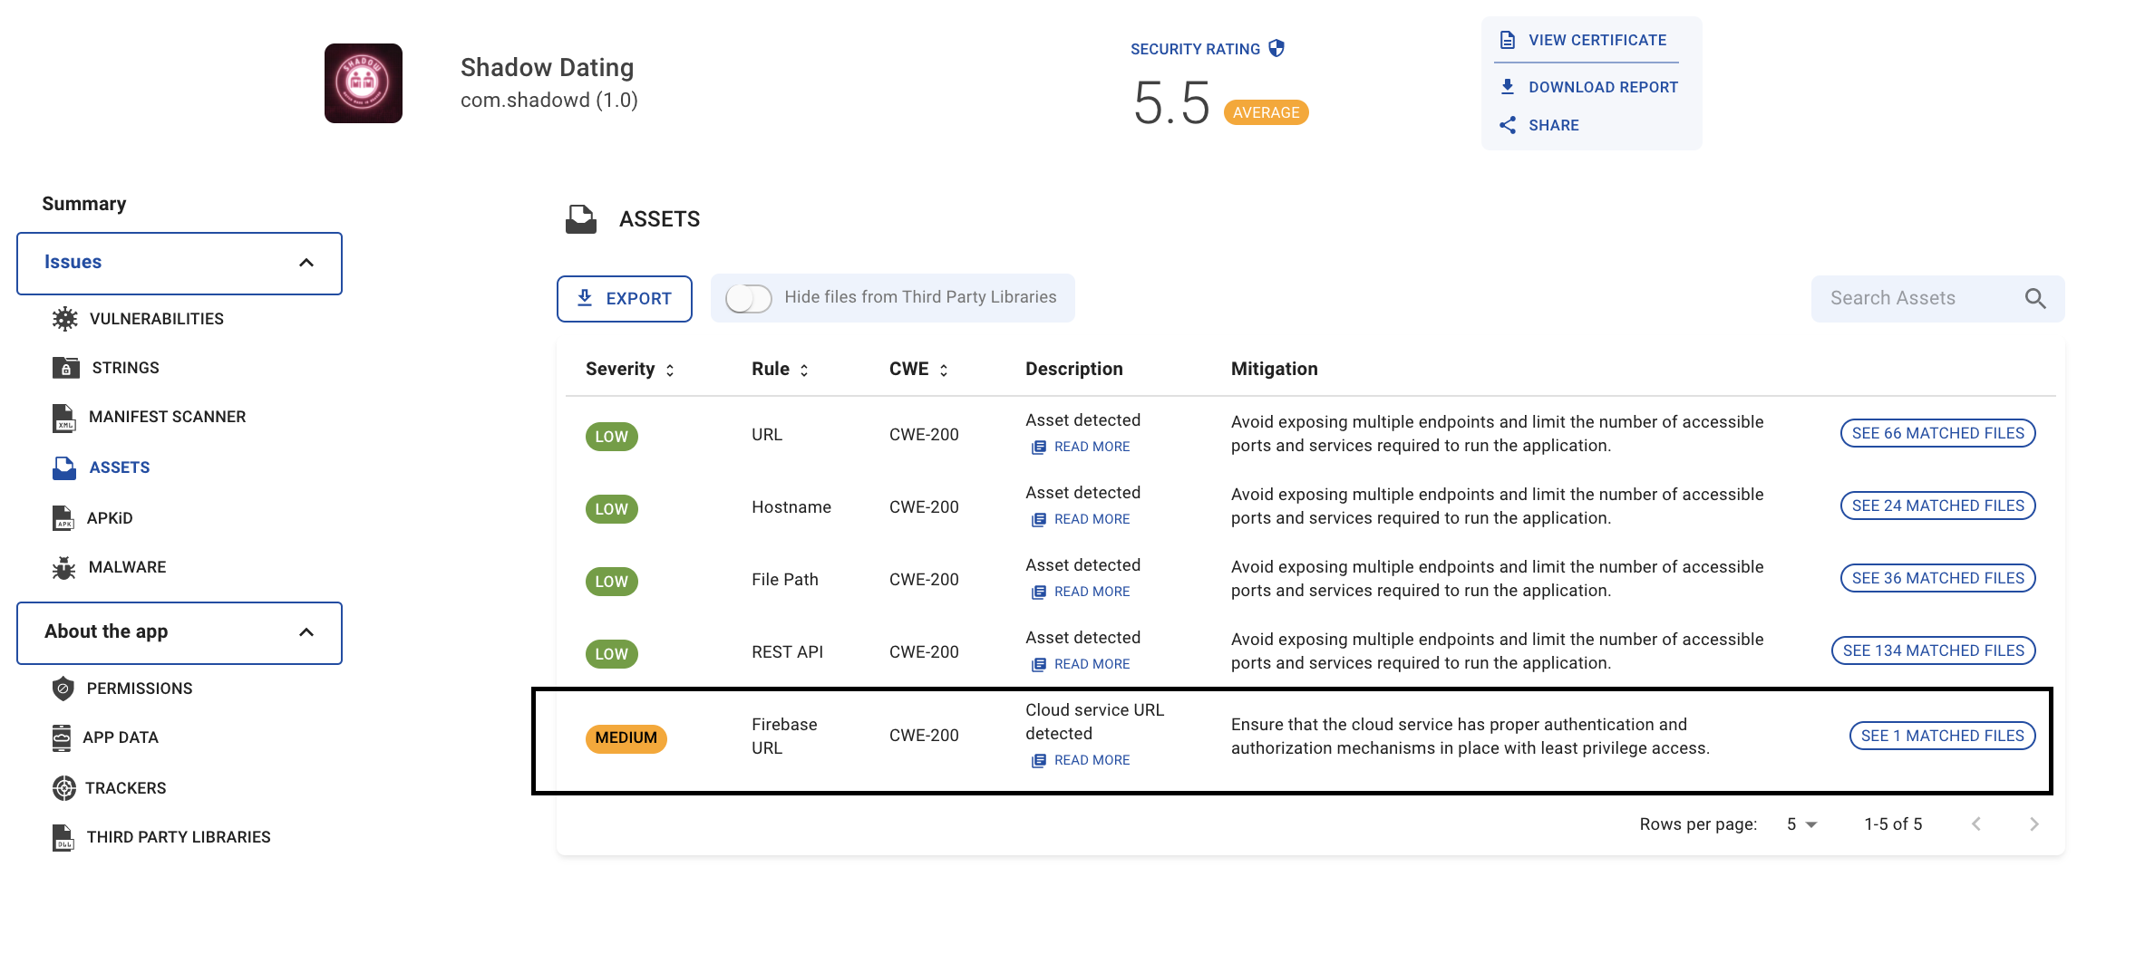Click READ MORE link in Hostname row
Screen dimensions: 2145x973
click(1092, 519)
